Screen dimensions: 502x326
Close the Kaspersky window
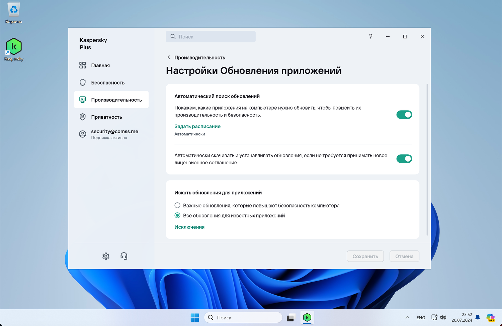[422, 37]
